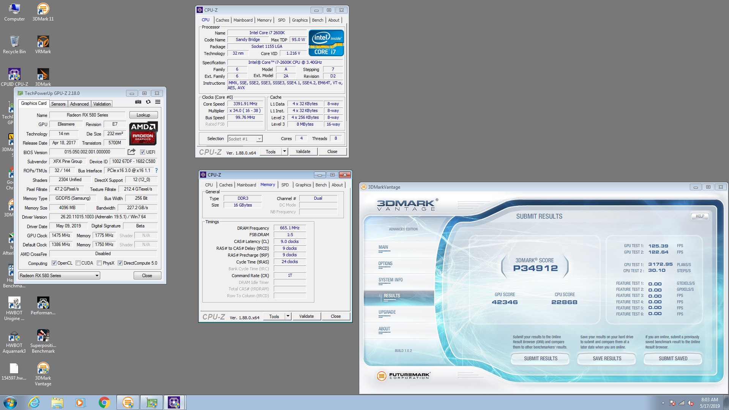Expand the Tools arrow in Memory CPU-Z window
Image resolution: width=729 pixels, height=410 pixels.
point(288,316)
